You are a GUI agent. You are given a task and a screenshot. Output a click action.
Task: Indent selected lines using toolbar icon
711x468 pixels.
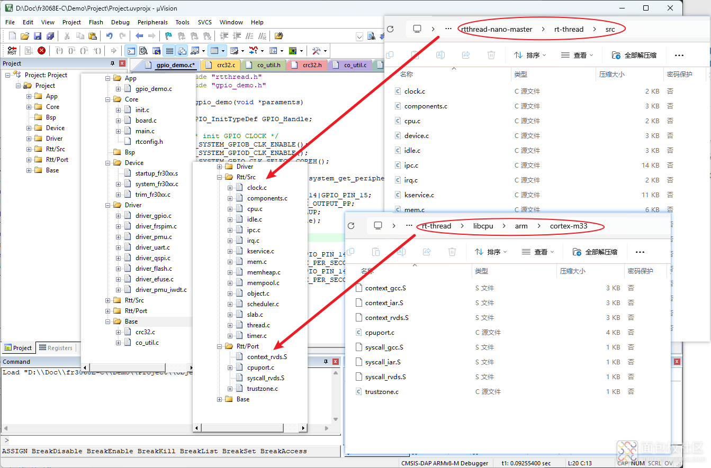(x=224, y=36)
